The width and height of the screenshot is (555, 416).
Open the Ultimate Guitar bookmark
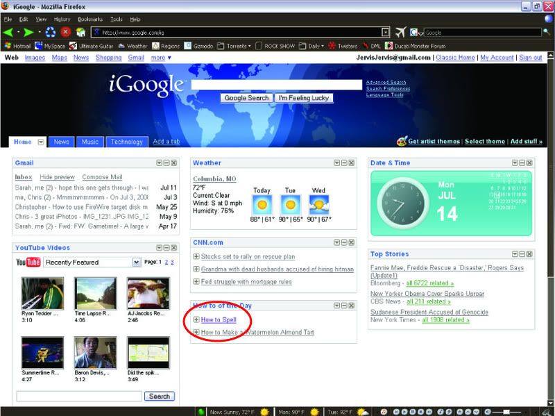click(x=92, y=46)
